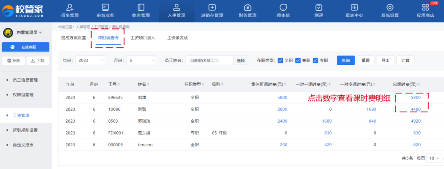Image resolution: width=444 pixels, height=169 pixels.
Task: Uncheck the 全职 checkbox
Action: pyautogui.click(x=280, y=60)
